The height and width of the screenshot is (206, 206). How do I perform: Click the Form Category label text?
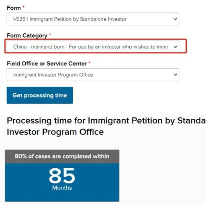(27, 36)
